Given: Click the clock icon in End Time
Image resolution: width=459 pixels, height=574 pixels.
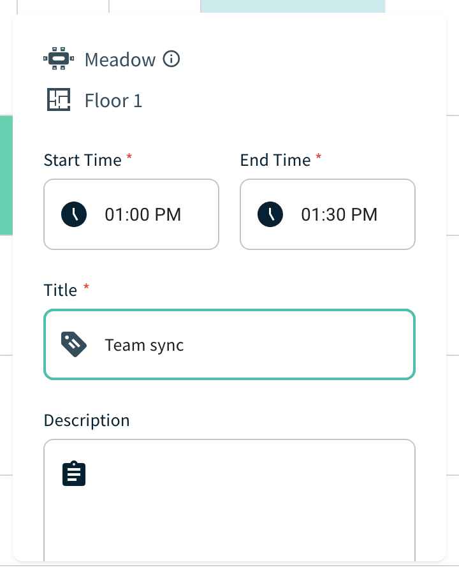Looking at the screenshot, I should click(x=270, y=214).
